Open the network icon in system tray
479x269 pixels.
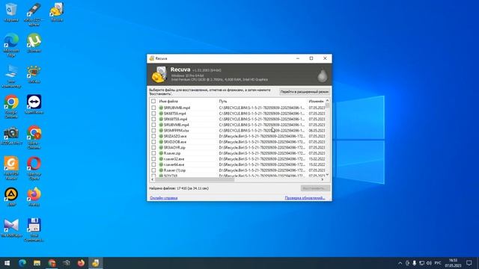pyautogui.click(x=421, y=263)
